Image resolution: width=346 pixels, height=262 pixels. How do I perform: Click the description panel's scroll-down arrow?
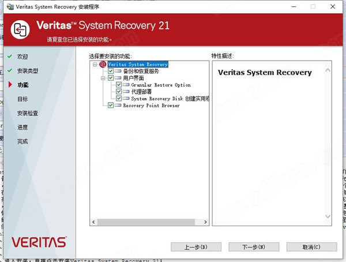[x=328, y=216]
